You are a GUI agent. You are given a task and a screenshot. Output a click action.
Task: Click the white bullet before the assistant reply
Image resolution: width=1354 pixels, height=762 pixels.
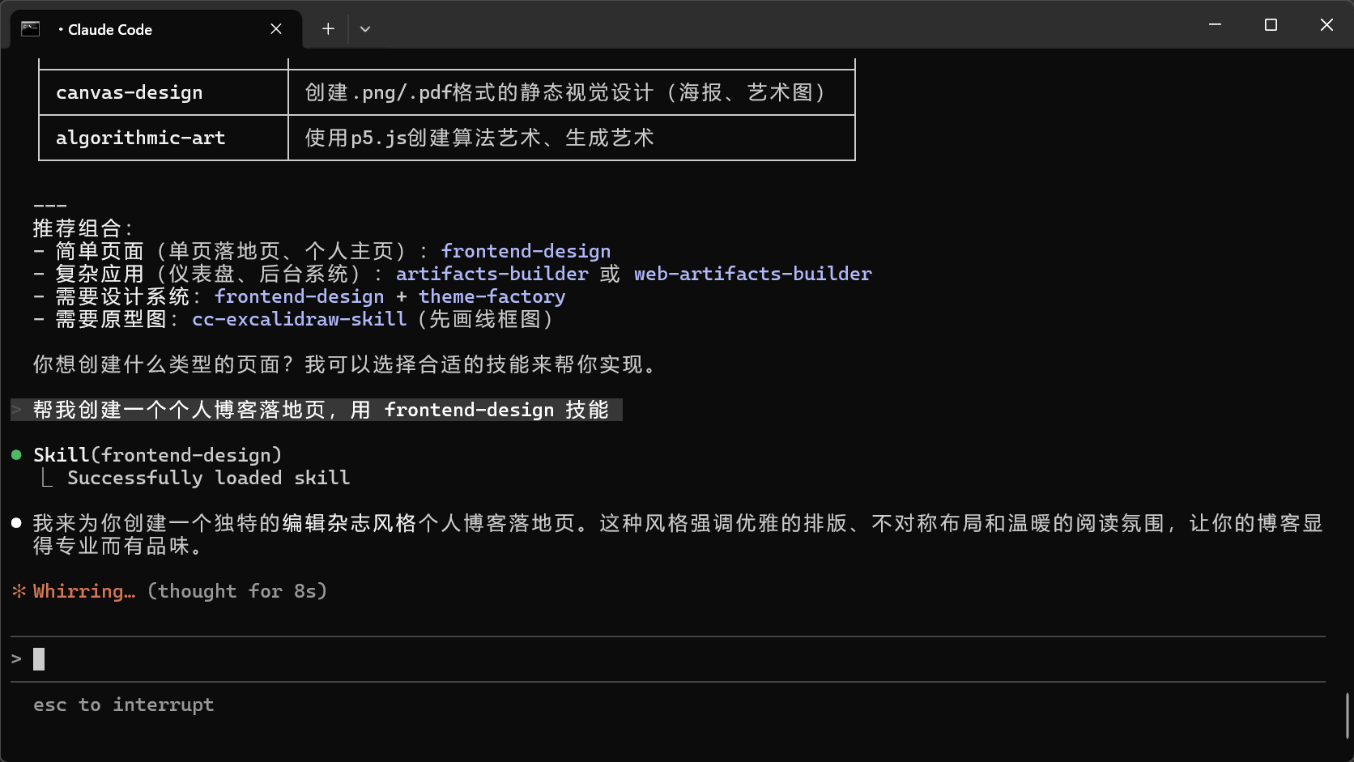[x=15, y=522]
